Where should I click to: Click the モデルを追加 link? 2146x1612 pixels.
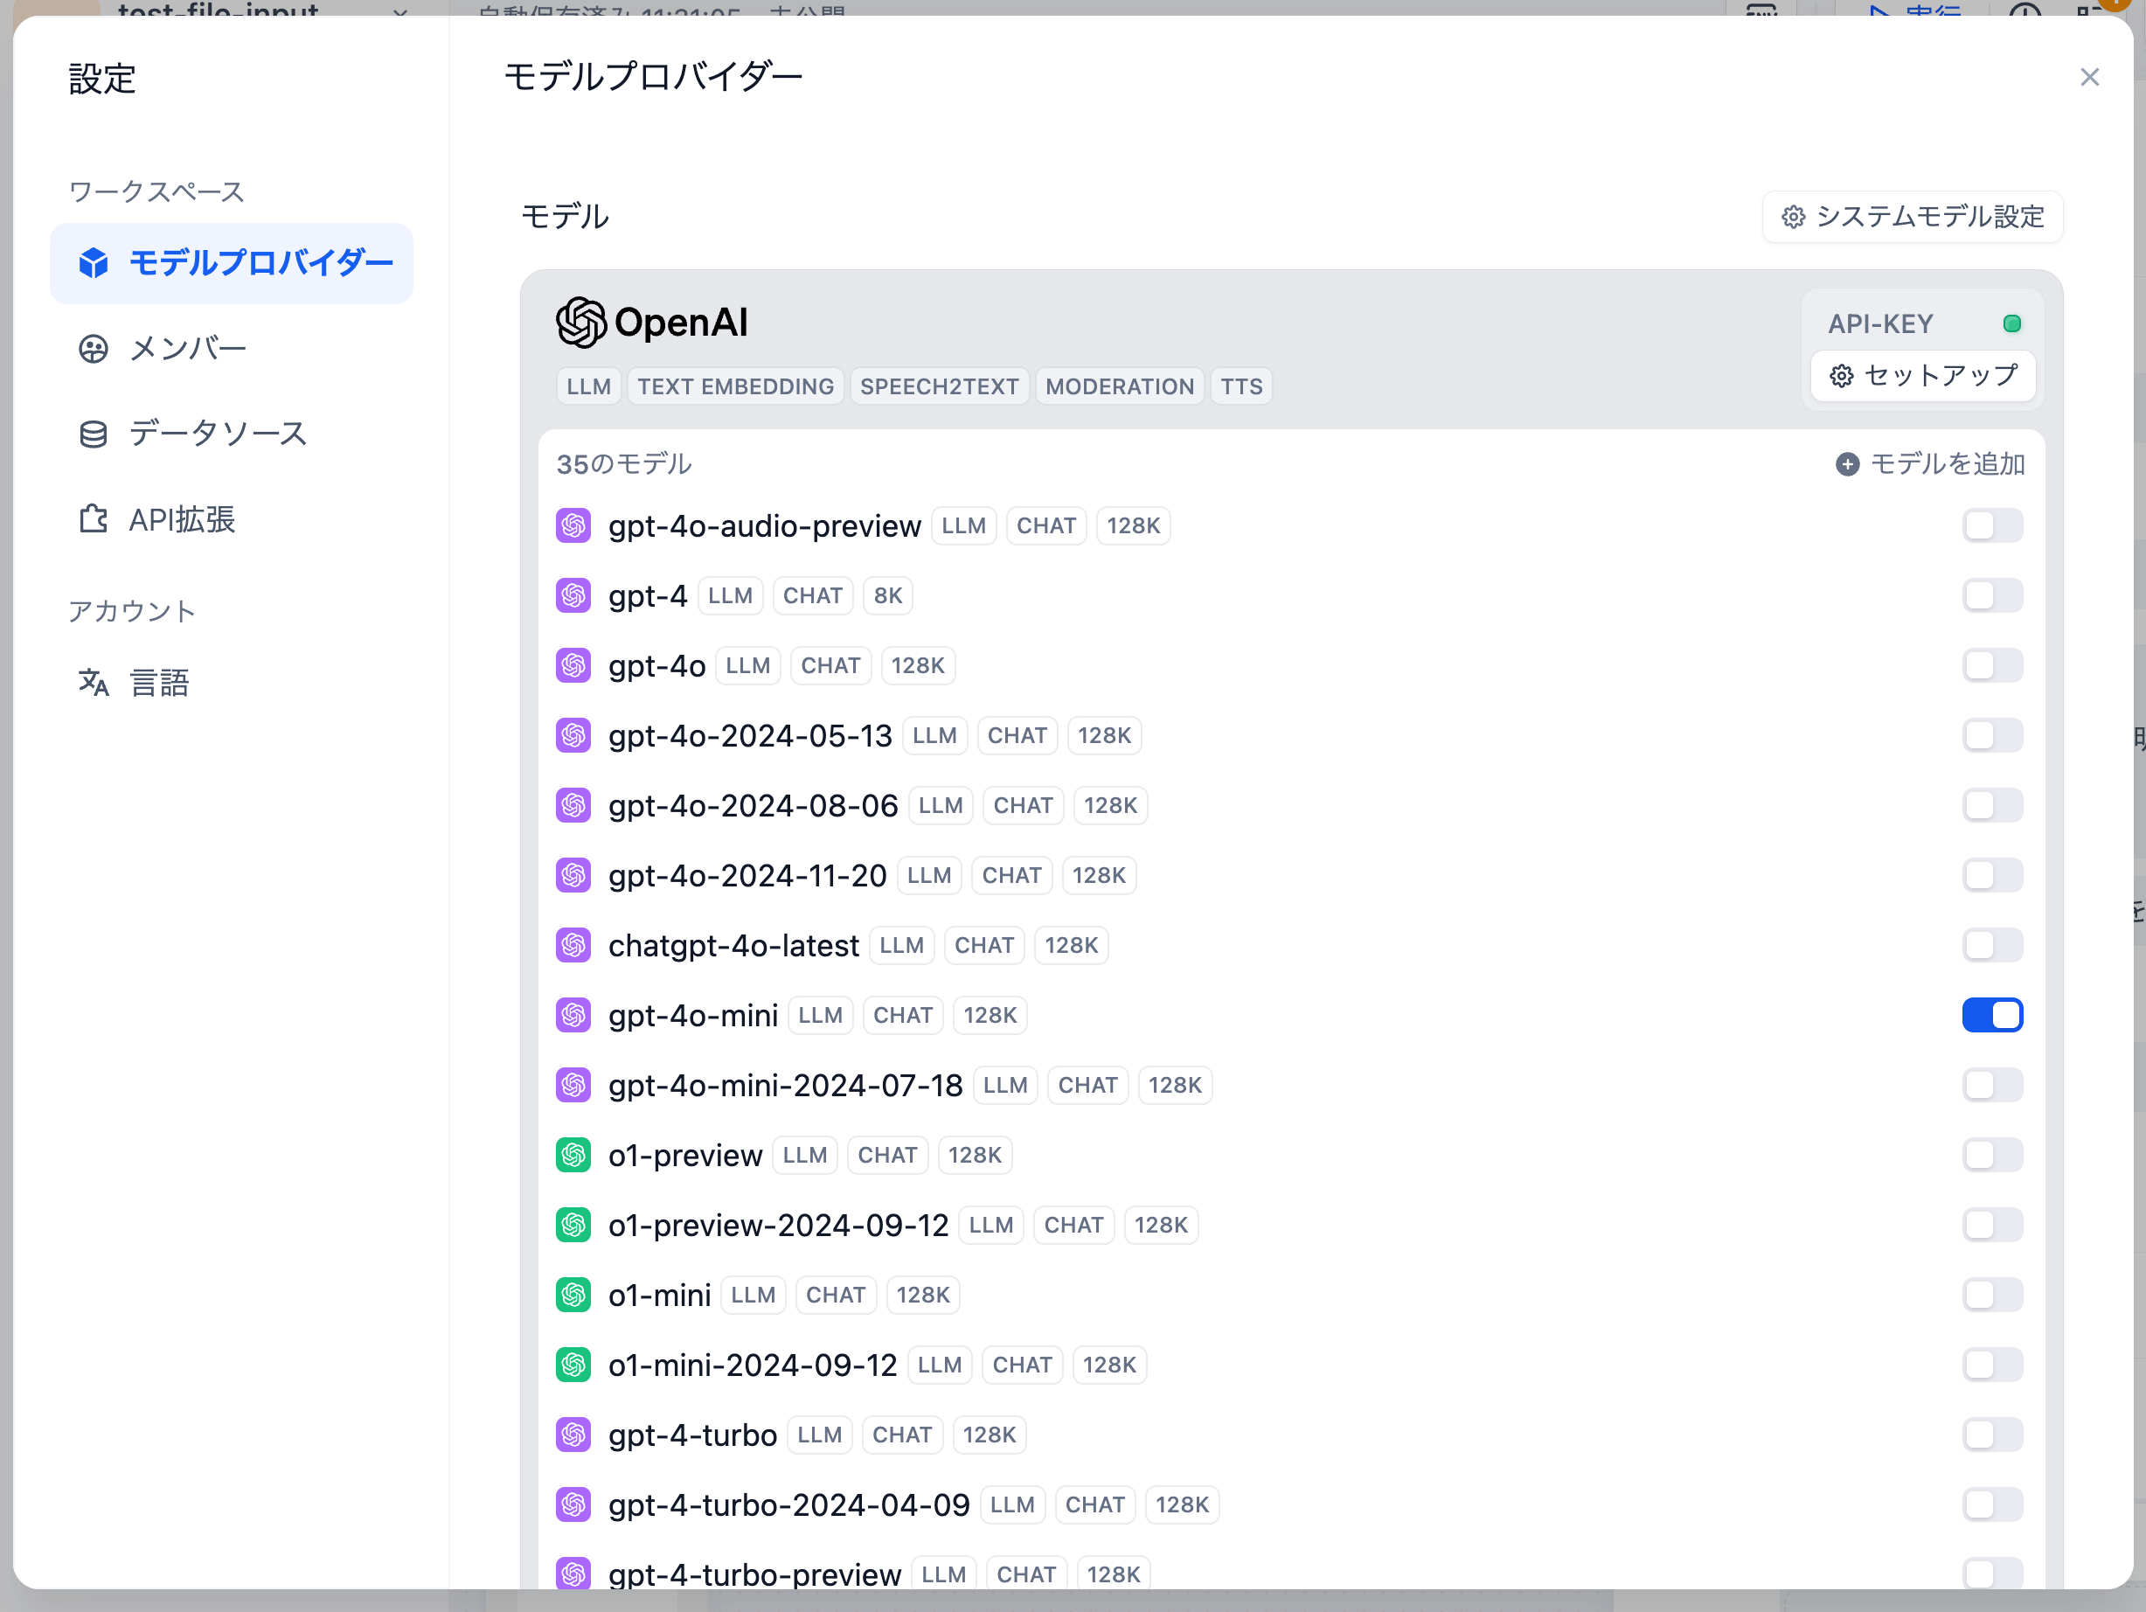1946,464
